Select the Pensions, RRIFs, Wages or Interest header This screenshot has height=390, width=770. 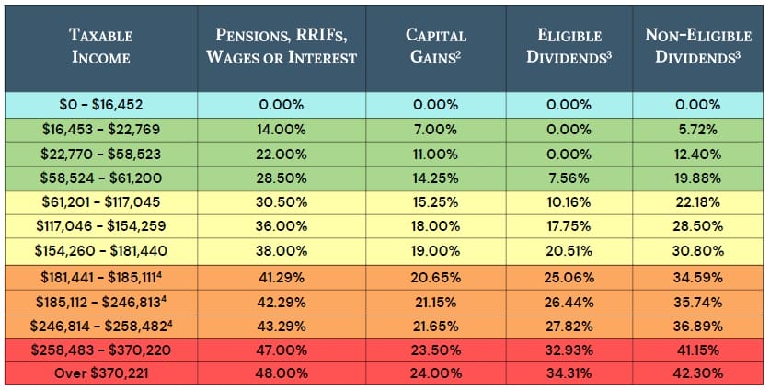tap(286, 47)
